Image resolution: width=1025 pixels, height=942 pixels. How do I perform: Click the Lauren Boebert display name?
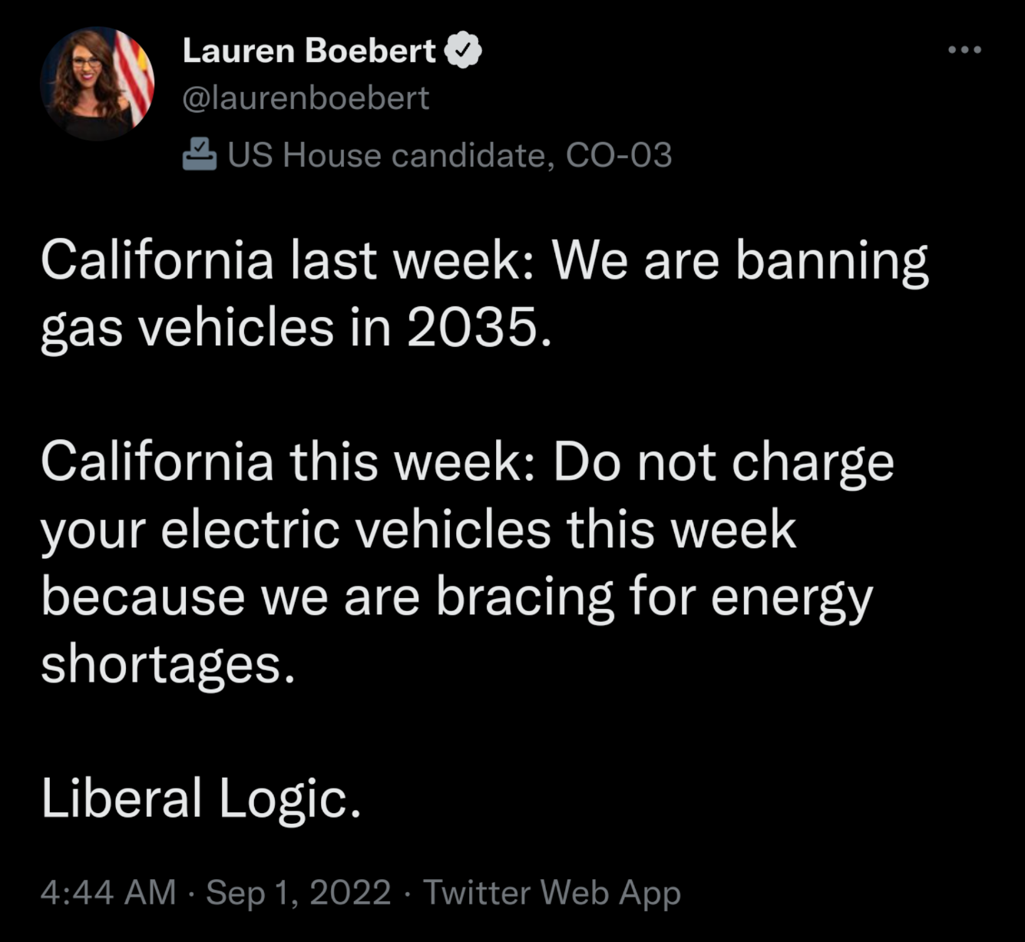(x=309, y=51)
